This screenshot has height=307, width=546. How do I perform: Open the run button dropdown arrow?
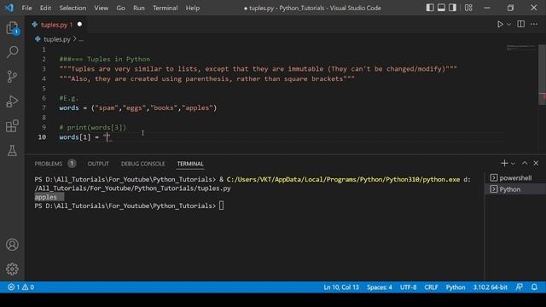click(x=509, y=25)
